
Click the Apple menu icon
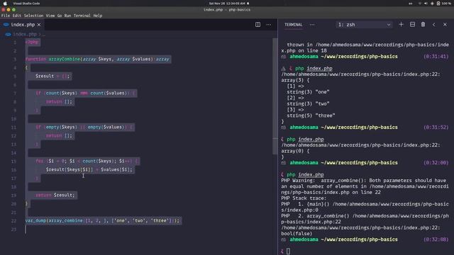click(x=5, y=4)
